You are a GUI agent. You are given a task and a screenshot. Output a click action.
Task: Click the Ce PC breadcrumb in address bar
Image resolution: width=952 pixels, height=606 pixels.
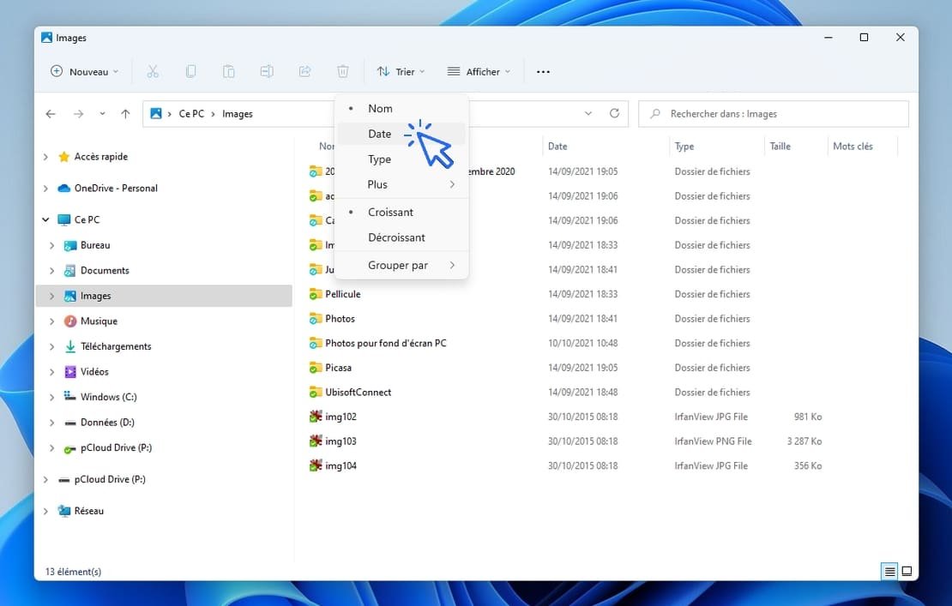point(191,113)
